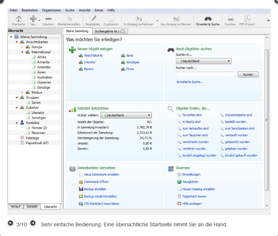Image resolution: width=278 pixels, height=236 pixels.
Task: Click the Startseite home icon in toolbar
Action: point(16,19)
